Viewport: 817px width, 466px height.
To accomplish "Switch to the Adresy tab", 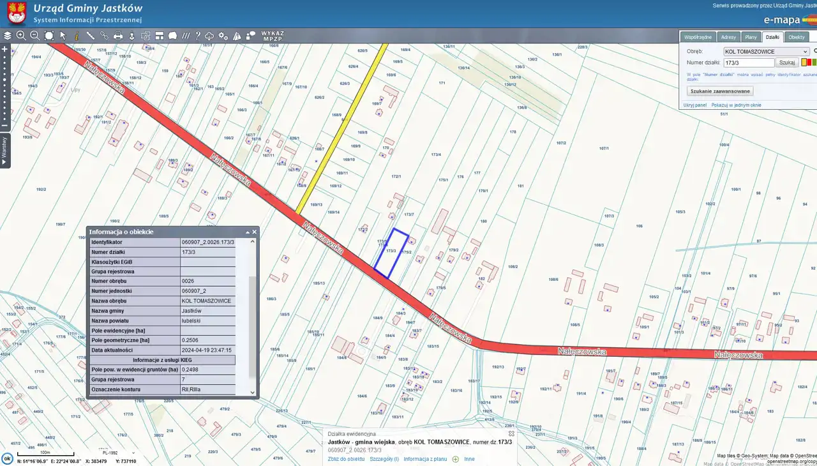I will 728,37.
